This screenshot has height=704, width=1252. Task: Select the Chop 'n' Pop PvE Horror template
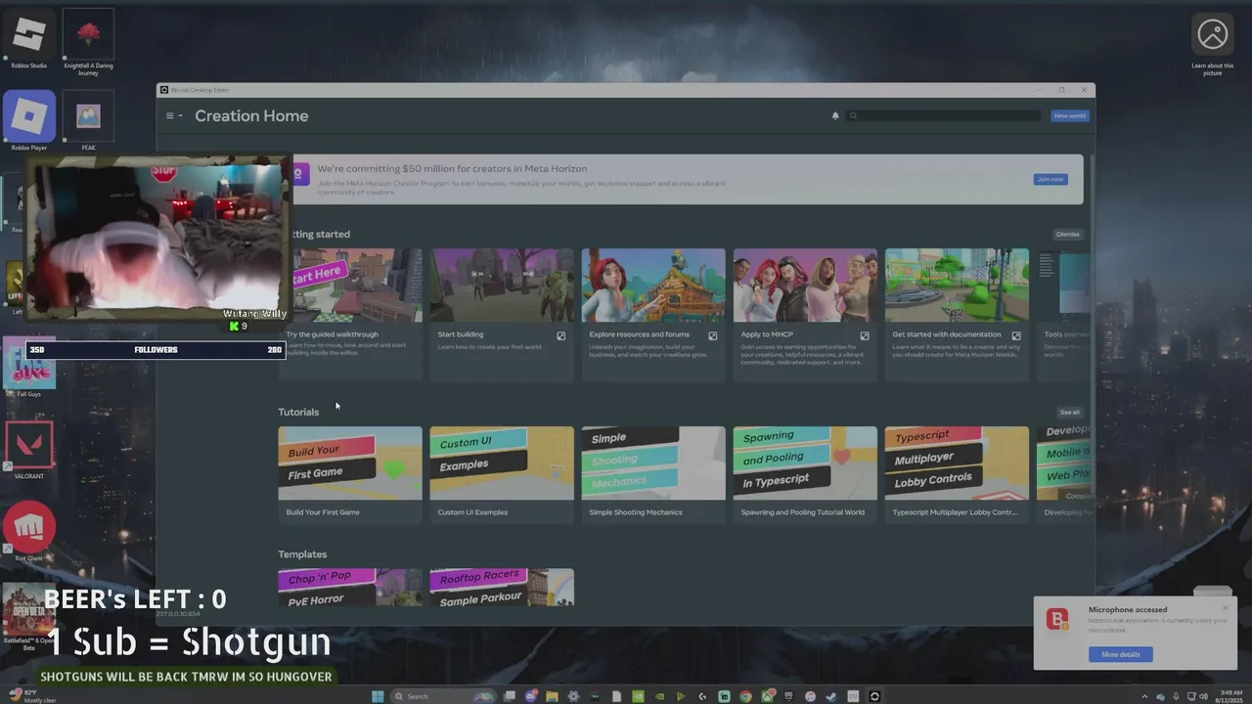350,588
